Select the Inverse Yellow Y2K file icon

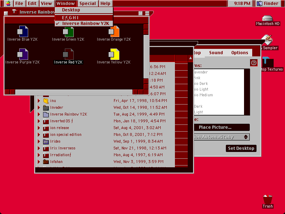click(x=114, y=54)
